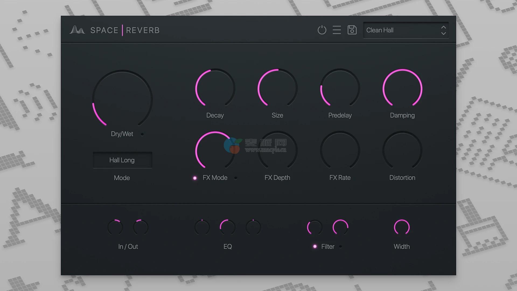
Task: Click the Predelay knob
Action: [340, 89]
